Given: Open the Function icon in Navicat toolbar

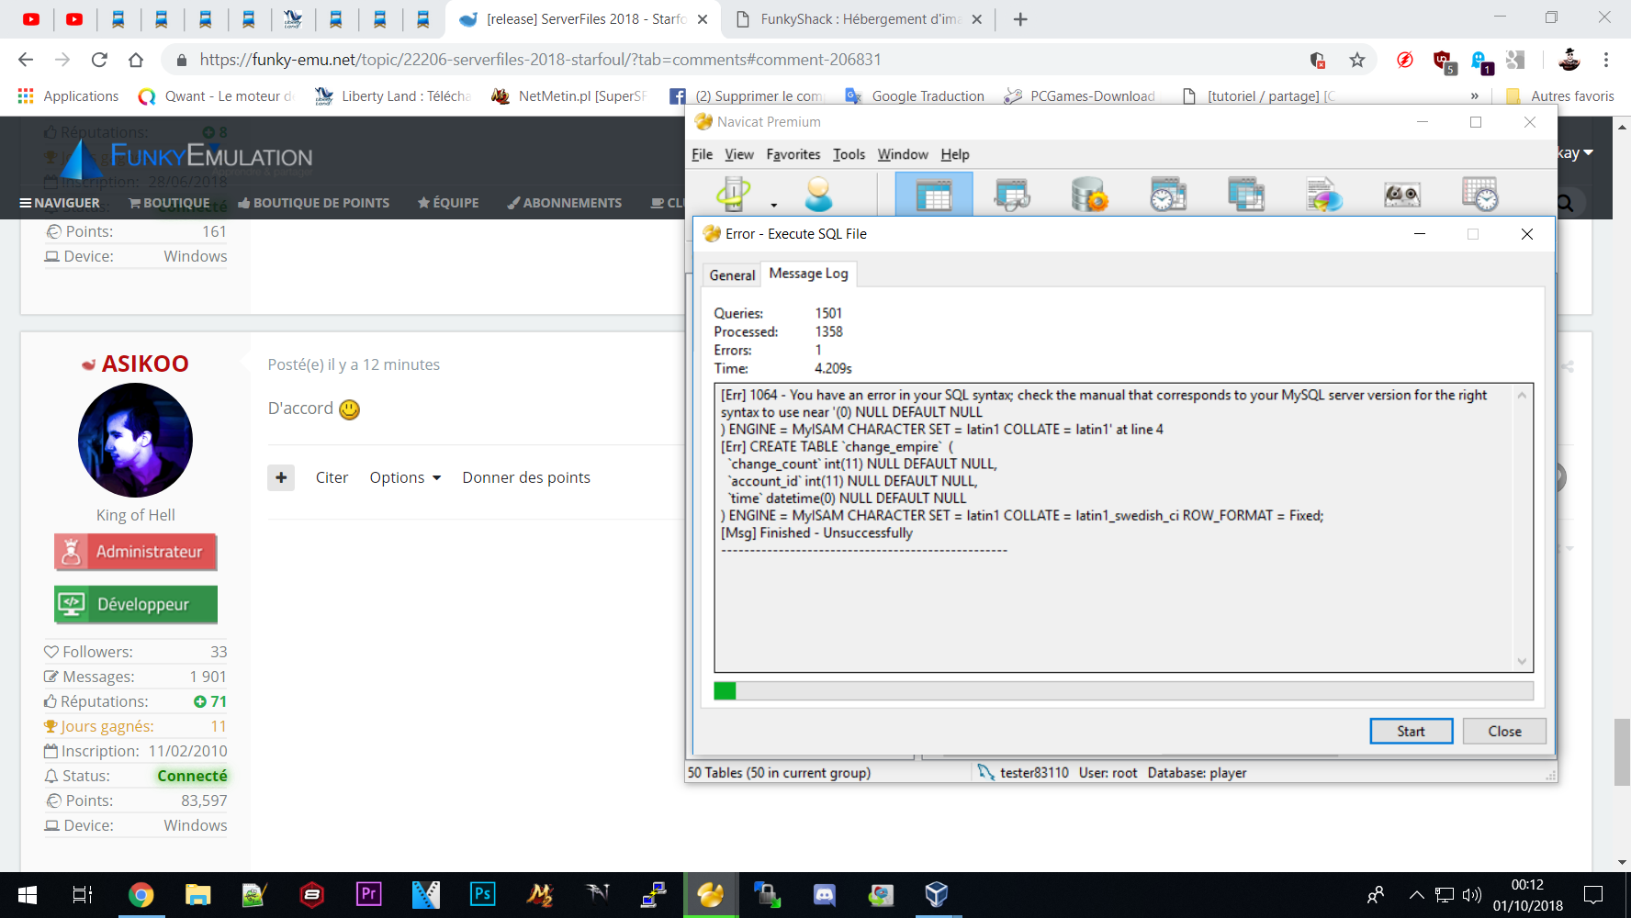Looking at the screenshot, I should [x=1090, y=194].
